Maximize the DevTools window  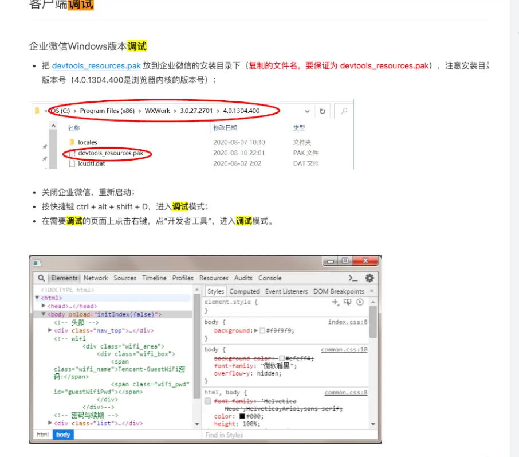[x=345, y=261]
